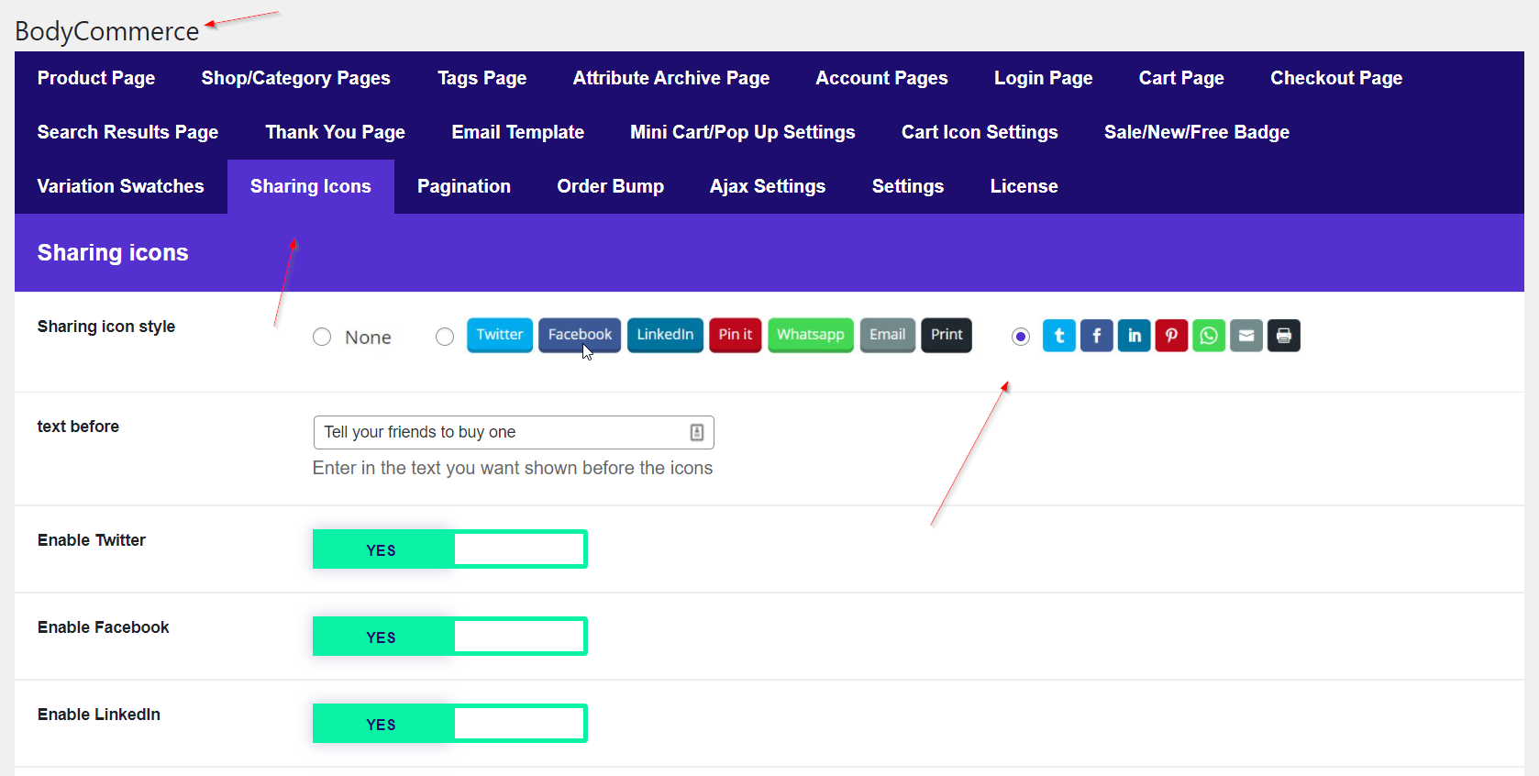Viewport: 1539px width, 776px height.
Task: Click the square Twitter share icon
Action: (x=1058, y=336)
